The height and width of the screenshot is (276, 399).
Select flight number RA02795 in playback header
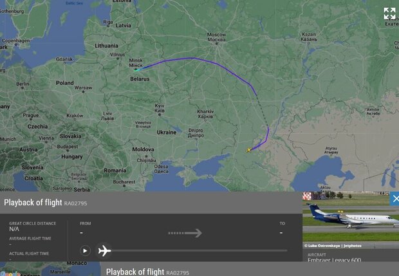point(75,203)
